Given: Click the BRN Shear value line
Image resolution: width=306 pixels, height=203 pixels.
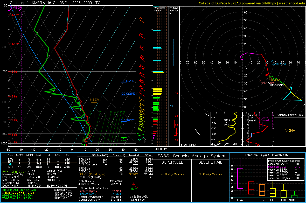Looking at the screenshot, I should coord(101,181).
